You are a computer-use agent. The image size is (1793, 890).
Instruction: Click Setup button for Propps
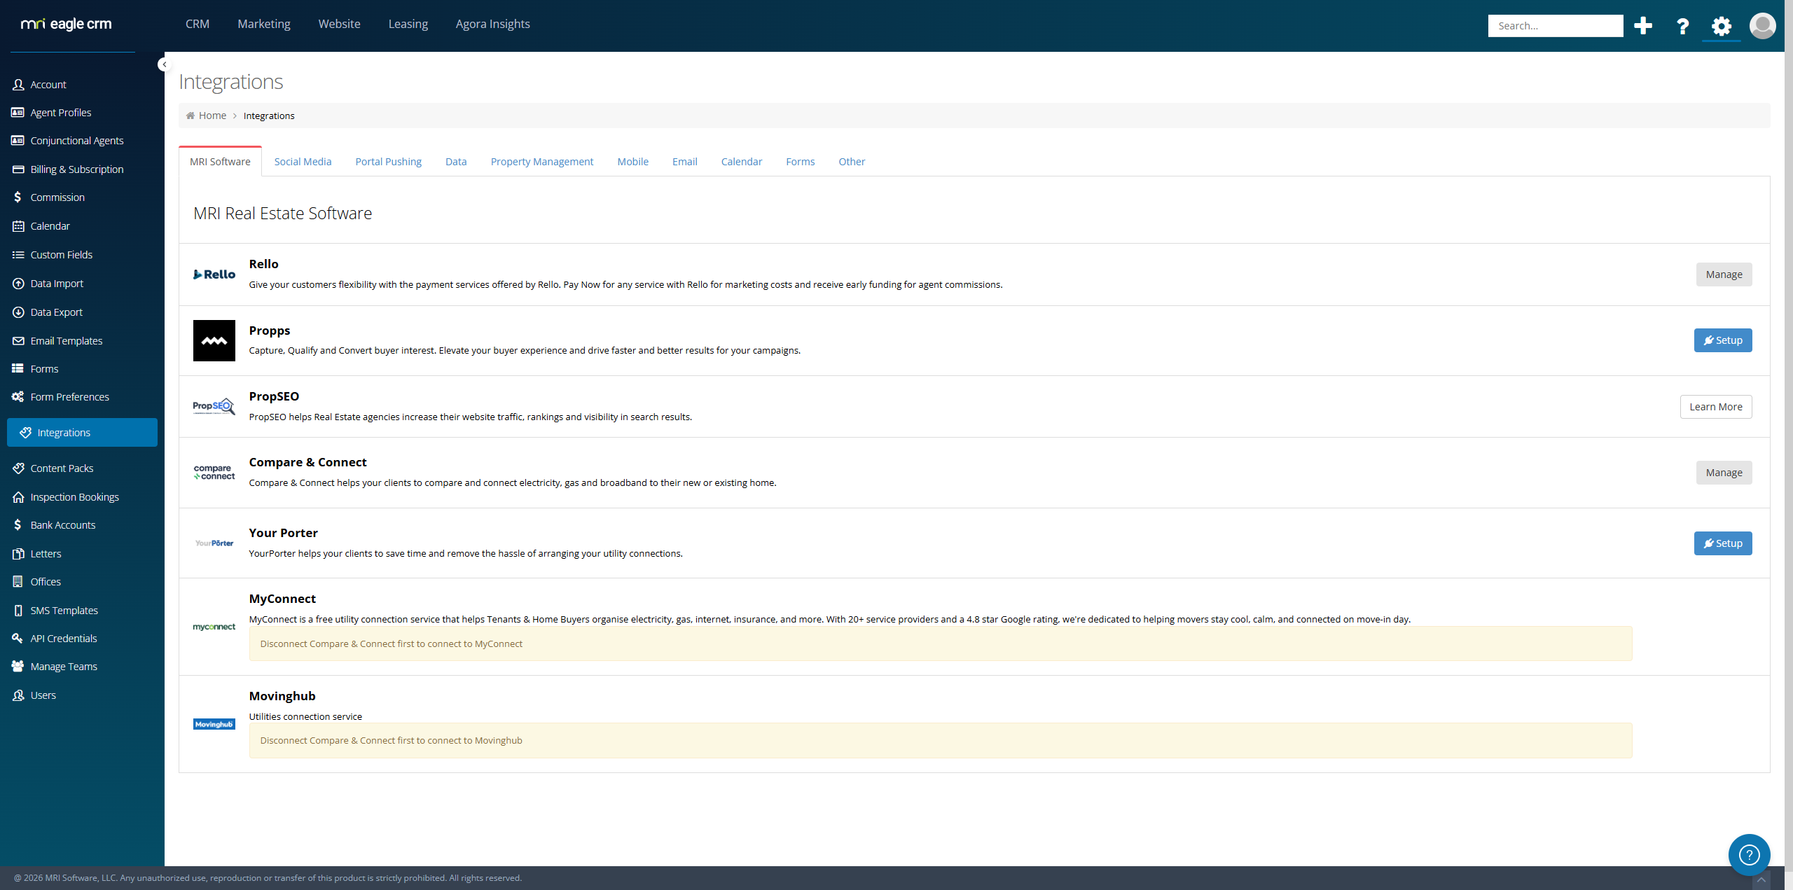coord(1722,340)
